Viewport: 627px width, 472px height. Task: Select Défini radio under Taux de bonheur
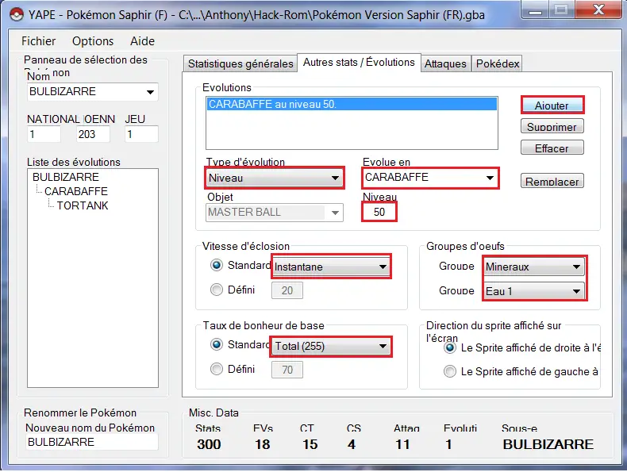[x=217, y=369]
